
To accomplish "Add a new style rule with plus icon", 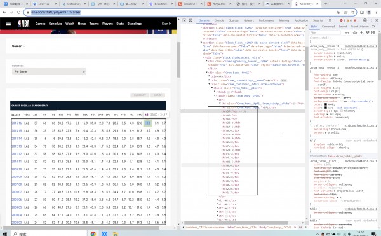I will coord(362,32).
